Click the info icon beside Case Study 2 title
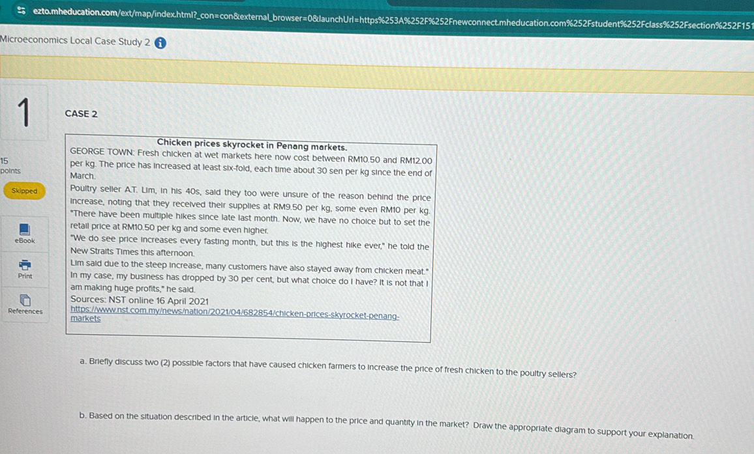Image resolution: width=754 pixels, height=454 pixels. [x=160, y=43]
